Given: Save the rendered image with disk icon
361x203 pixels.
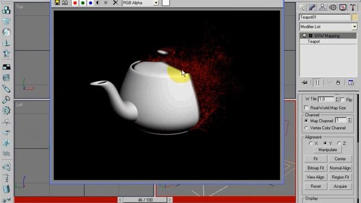Looking at the screenshot, I should coord(58,3).
